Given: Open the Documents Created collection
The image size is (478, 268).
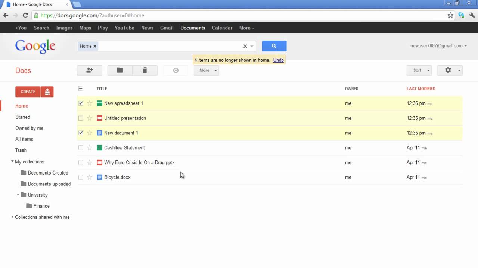Looking at the screenshot, I should (48, 173).
